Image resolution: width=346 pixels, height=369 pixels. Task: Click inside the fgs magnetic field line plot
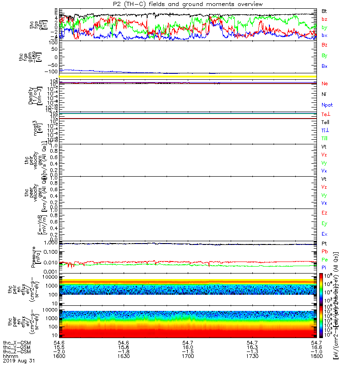(x=188, y=25)
